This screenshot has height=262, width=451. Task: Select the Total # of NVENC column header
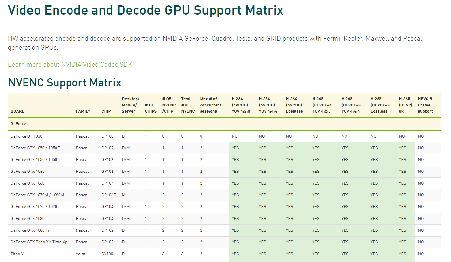pos(188,105)
